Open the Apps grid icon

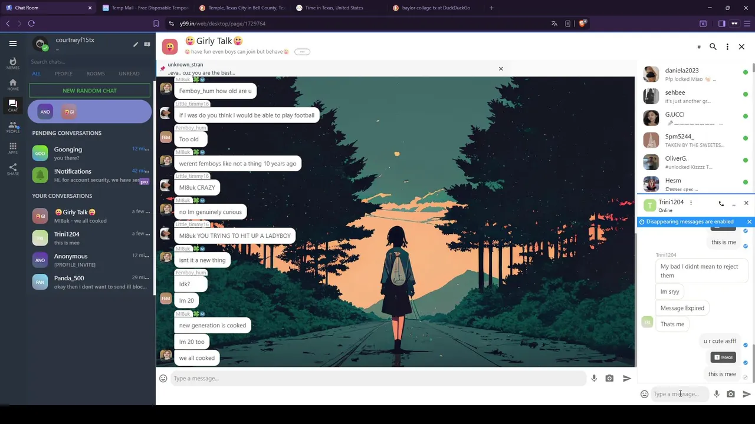point(12,148)
